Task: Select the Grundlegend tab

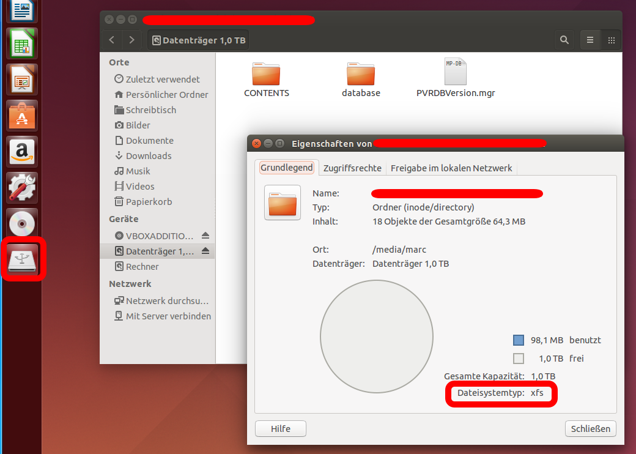Action: (x=286, y=167)
